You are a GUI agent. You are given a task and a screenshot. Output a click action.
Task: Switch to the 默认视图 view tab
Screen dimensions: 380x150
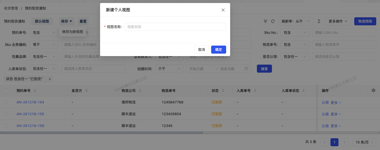[x=42, y=21]
